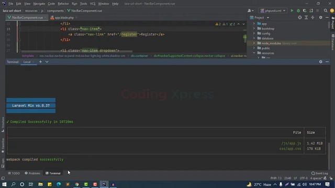Open Structure tool window on left stripe

pos(3,125)
